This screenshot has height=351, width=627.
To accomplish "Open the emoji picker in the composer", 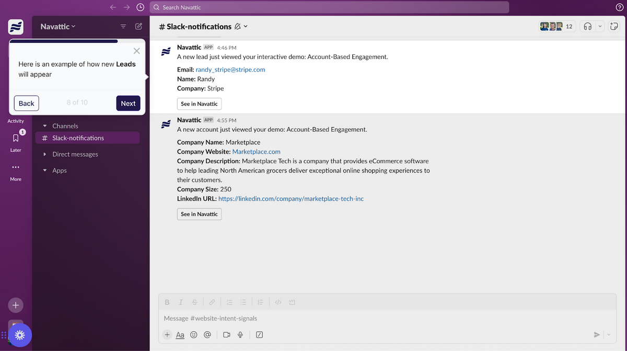I will tap(194, 334).
